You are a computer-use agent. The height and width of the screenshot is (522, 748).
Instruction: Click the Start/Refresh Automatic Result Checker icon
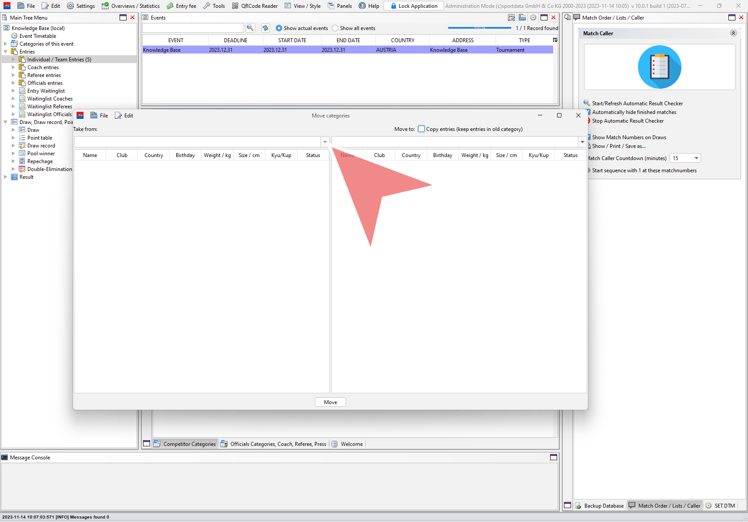[x=587, y=103]
